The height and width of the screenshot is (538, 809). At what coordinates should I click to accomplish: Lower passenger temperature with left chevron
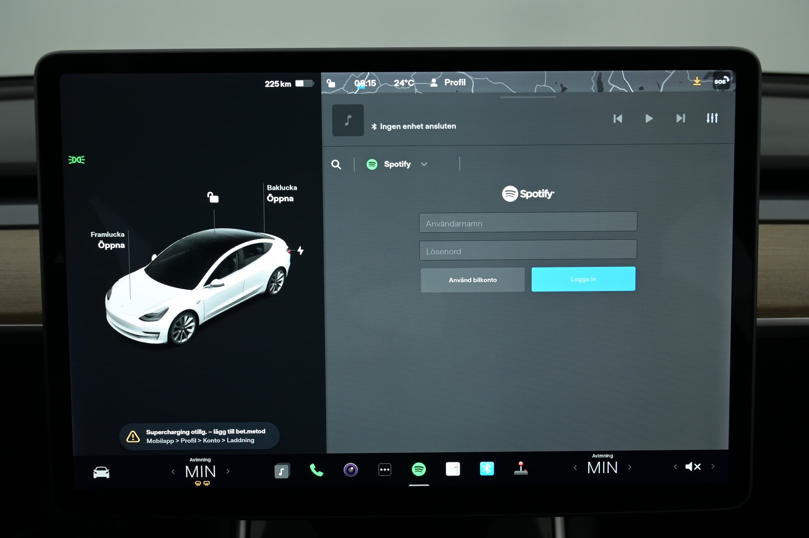coord(575,468)
